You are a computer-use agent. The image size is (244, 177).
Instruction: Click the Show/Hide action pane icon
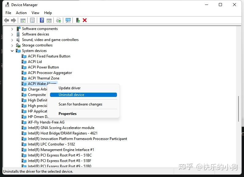[x=49, y=20]
